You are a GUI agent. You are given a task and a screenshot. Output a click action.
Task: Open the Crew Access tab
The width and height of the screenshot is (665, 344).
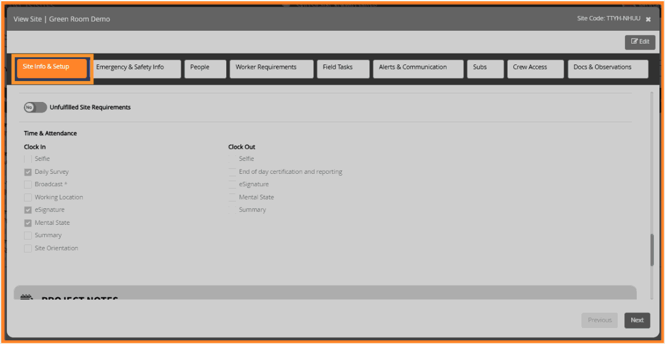coord(536,69)
